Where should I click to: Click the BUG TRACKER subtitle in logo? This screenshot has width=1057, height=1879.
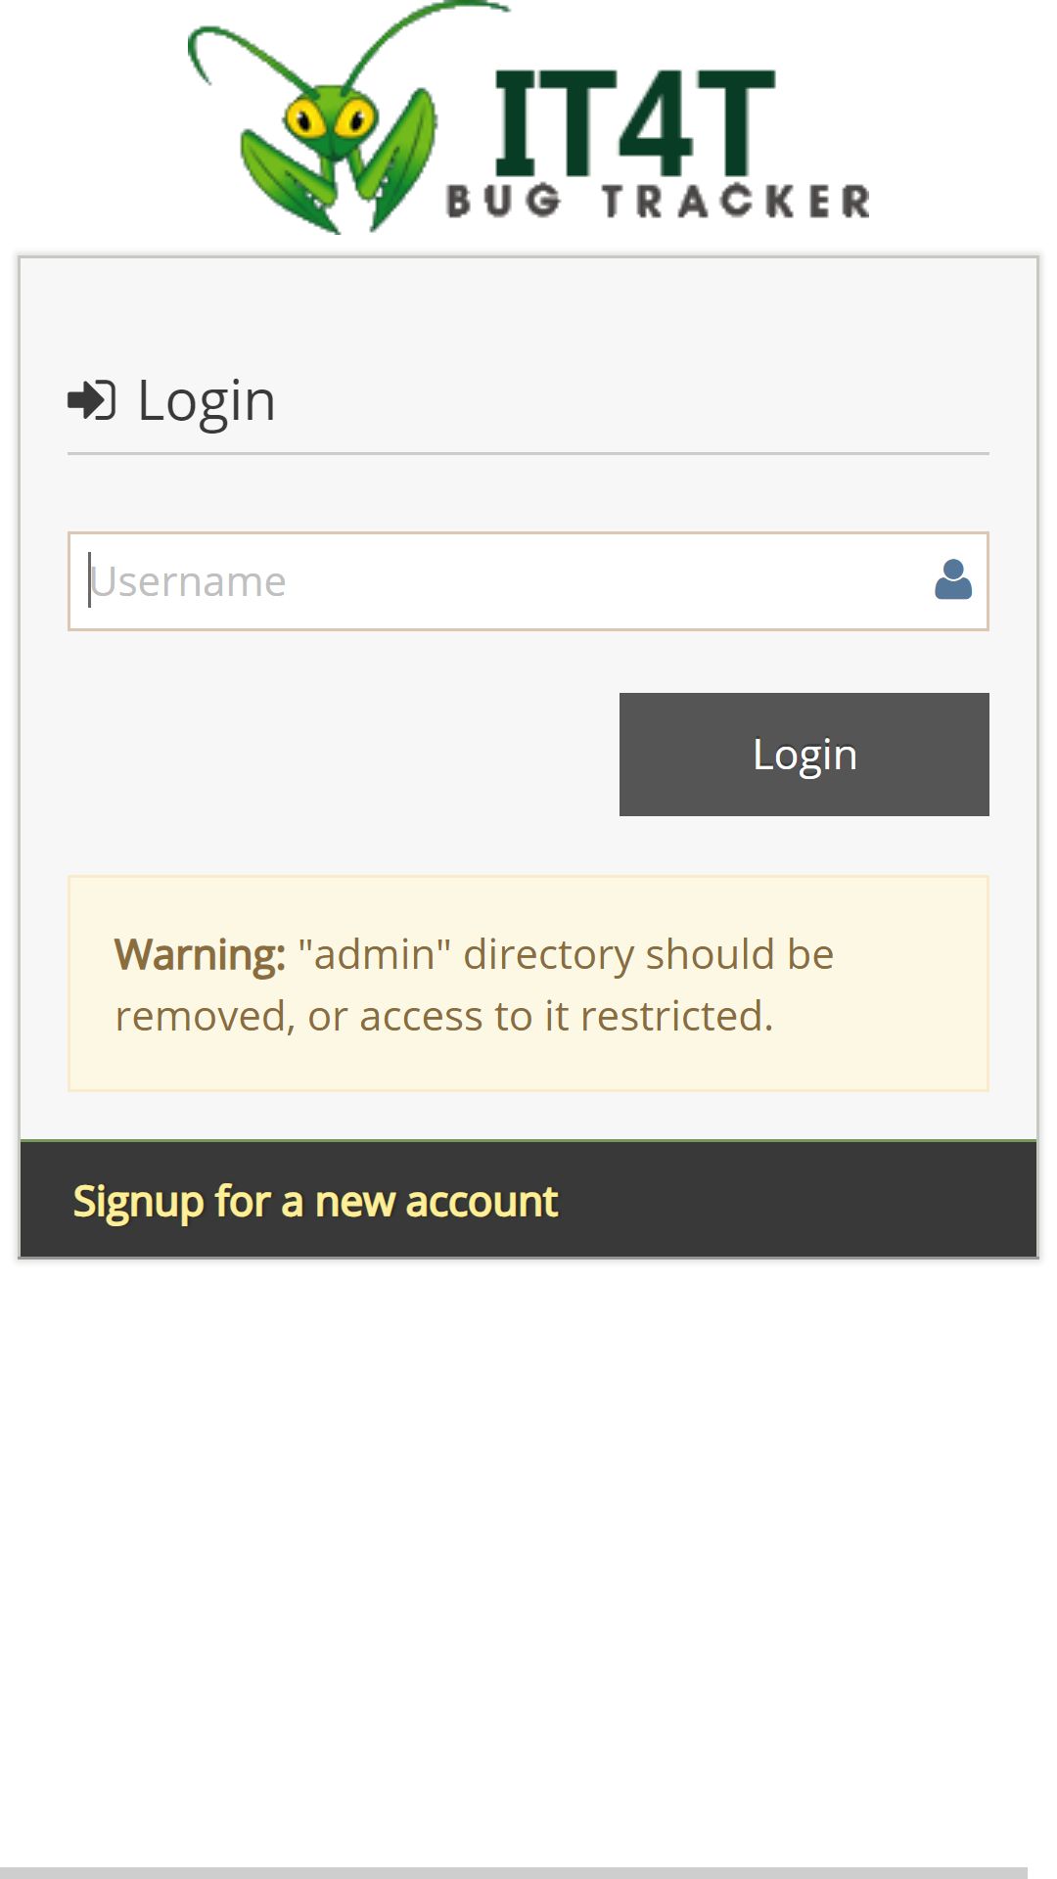pos(658,202)
